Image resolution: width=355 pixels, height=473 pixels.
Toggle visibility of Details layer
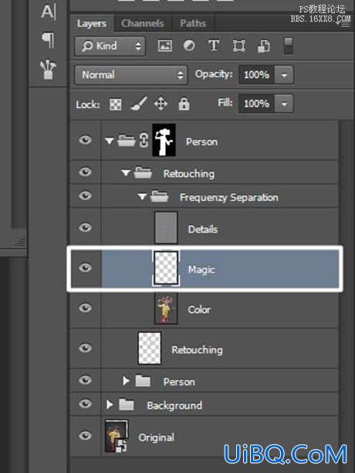86,227
